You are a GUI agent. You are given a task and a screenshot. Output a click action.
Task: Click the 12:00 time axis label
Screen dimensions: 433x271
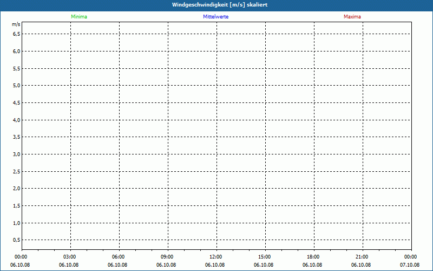click(215, 257)
